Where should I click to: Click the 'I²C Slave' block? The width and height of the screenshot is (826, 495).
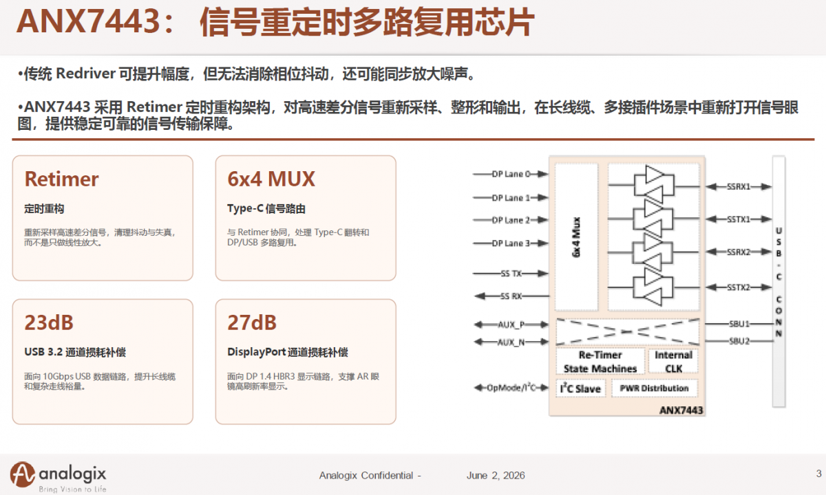(x=580, y=388)
